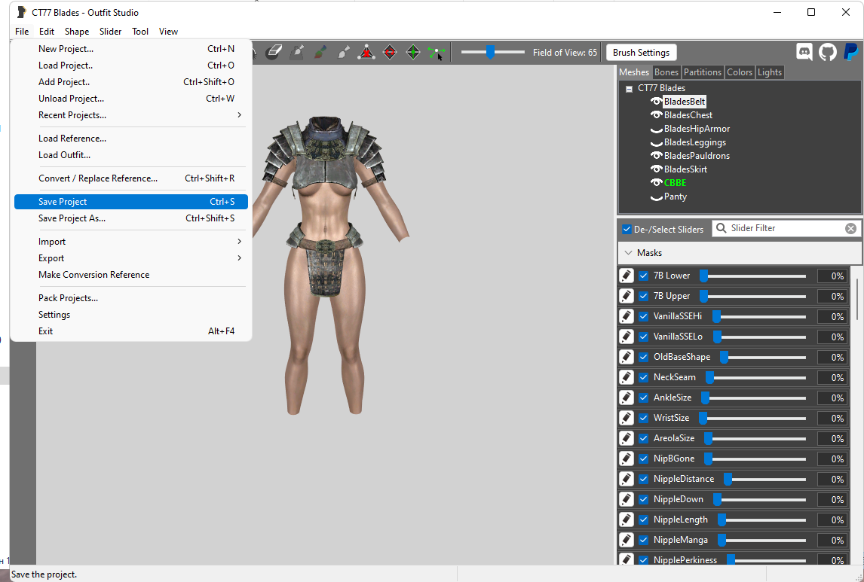This screenshot has width=864, height=582.
Task: Click the PayPal donate icon
Action: (851, 52)
